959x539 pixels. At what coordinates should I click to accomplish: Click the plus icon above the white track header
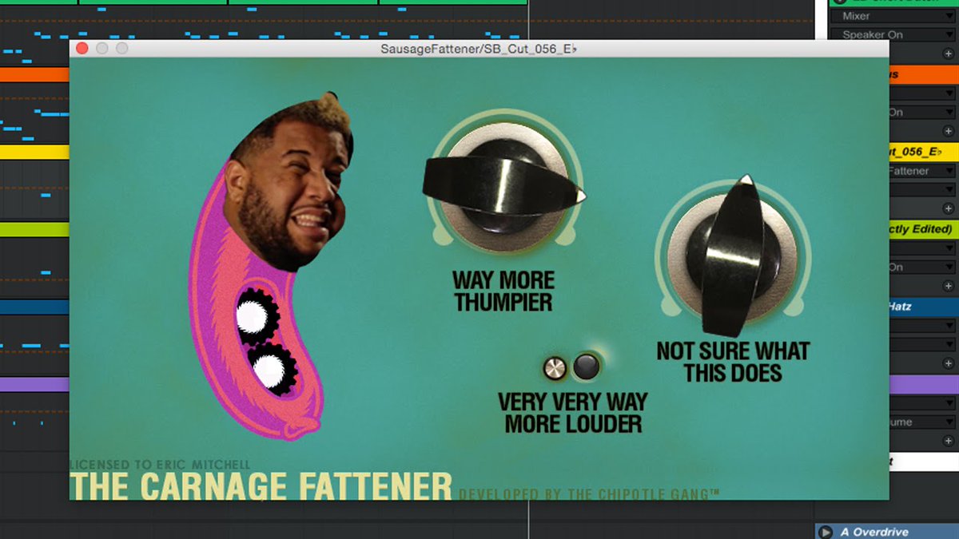(x=949, y=441)
